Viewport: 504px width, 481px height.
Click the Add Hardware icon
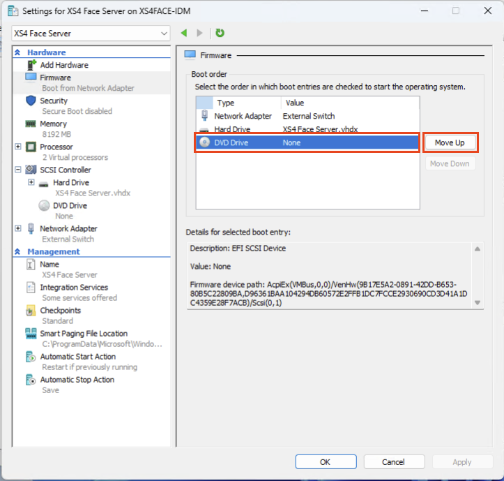click(x=31, y=65)
